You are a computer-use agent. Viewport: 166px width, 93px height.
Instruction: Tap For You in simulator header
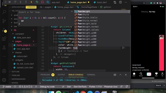point(152,12)
